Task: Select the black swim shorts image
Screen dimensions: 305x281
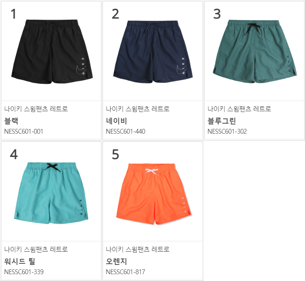Action: [52, 51]
